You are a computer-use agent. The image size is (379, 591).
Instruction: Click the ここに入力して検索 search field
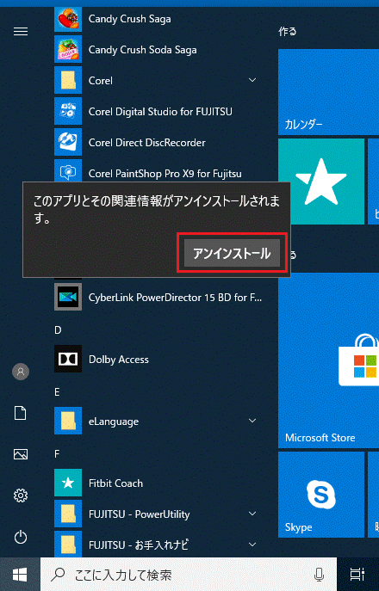[189, 575]
